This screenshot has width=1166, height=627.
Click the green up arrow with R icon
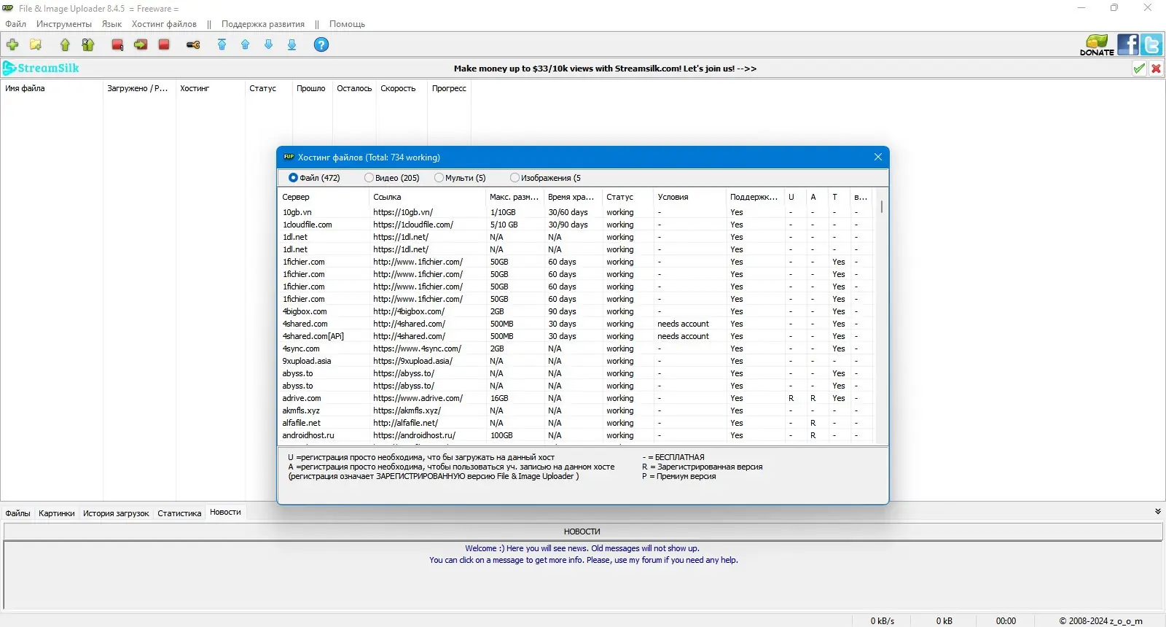pos(88,45)
